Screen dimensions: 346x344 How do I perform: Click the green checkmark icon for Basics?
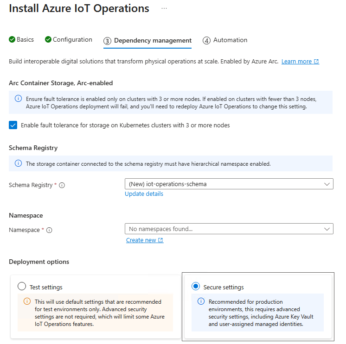point(12,40)
